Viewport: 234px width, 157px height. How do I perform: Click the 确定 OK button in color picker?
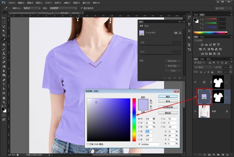pyautogui.click(x=168, y=97)
